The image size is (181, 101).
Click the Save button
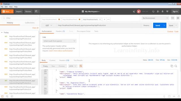171,26
